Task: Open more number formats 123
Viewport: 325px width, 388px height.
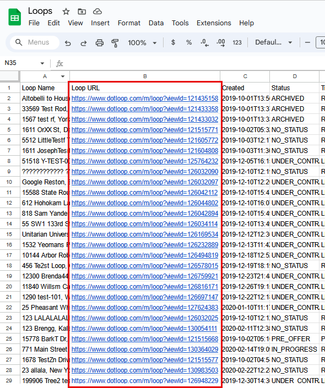Action: pyautogui.click(x=237, y=42)
